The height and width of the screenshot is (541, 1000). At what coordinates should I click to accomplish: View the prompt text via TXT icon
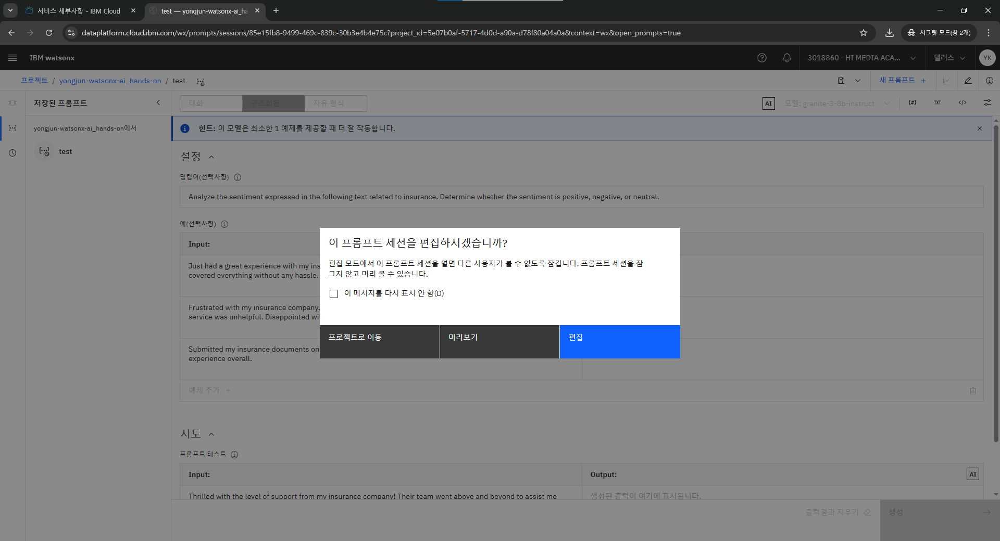click(x=938, y=103)
